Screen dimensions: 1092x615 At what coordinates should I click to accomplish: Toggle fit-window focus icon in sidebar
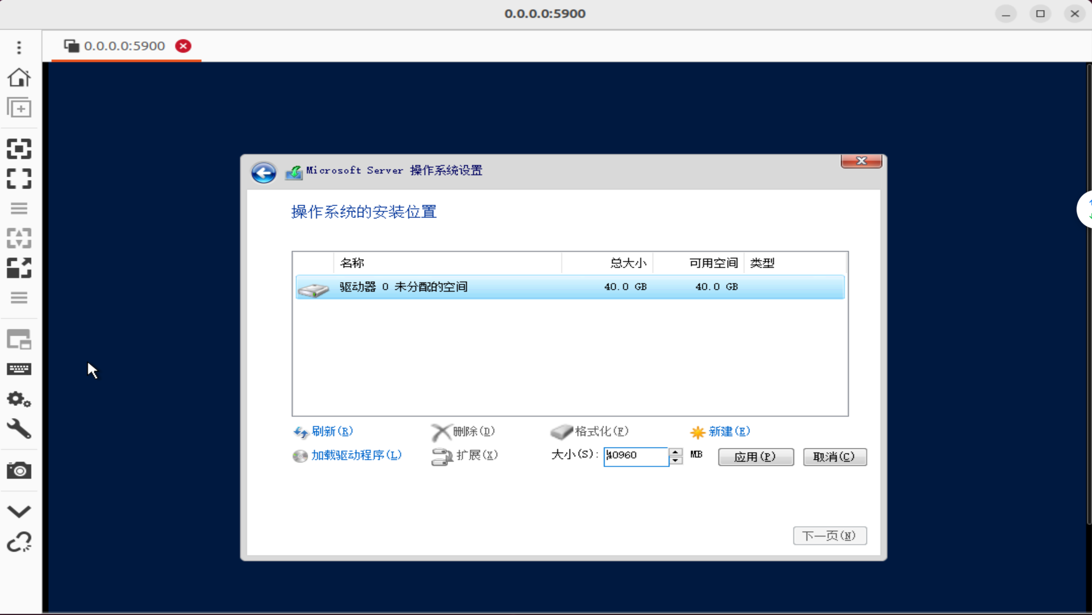click(x=19, y=149)
